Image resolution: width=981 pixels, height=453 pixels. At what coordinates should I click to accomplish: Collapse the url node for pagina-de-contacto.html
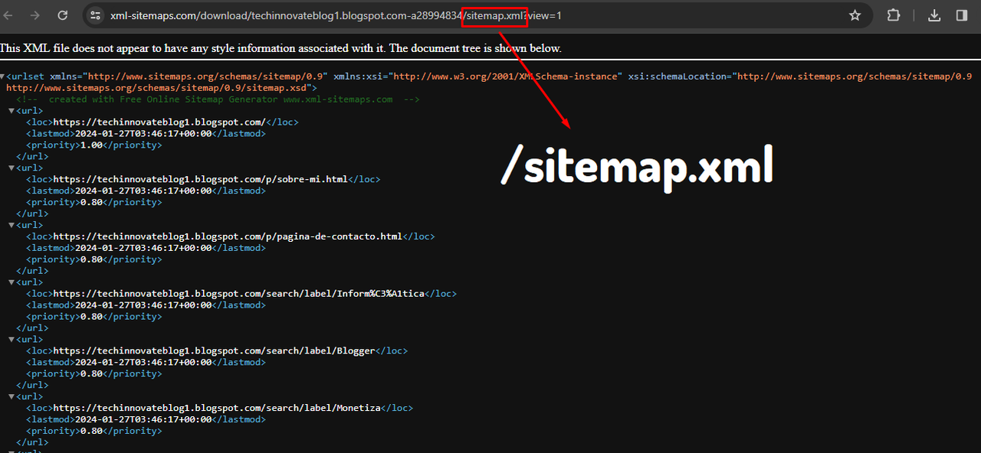(x=11, y=225)
